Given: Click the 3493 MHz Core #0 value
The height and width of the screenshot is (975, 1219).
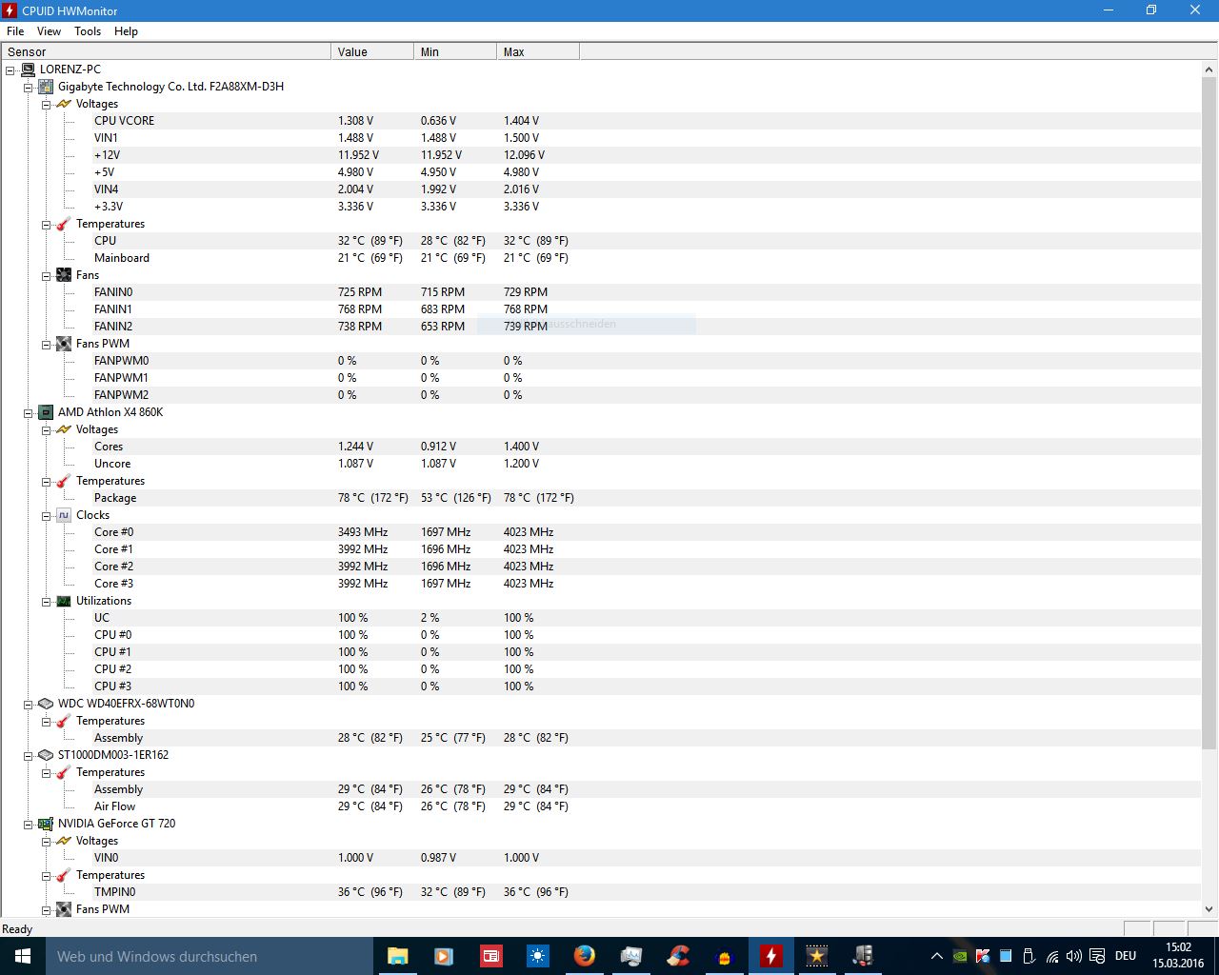Looking at the screenshot, I should point(363,532).
